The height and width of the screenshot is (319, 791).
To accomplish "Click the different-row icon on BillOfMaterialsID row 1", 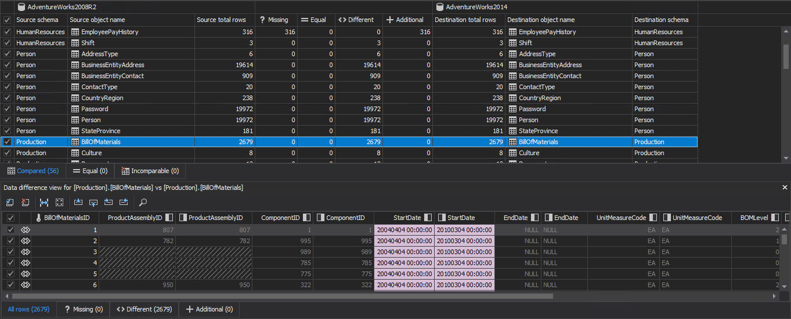I will click(x=26, y=230).
